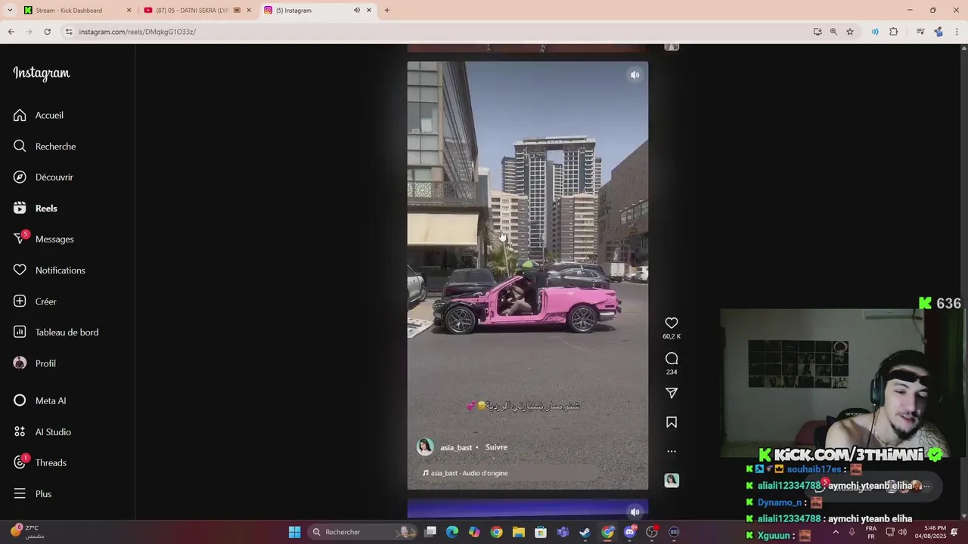This screenshot has height=544, width=968.
Task: Open the zoom control in address bar
Action: pos(833,32)
